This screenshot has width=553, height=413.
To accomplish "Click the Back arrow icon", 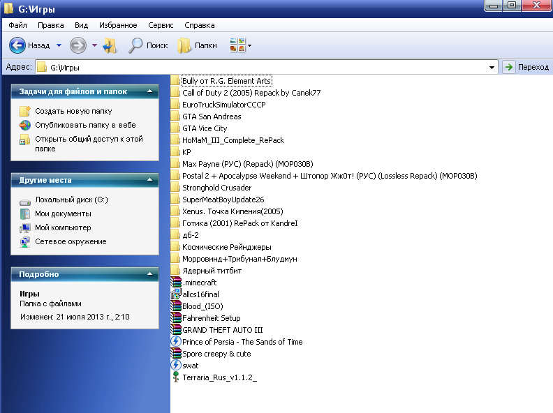I will [x=17, y=45].
